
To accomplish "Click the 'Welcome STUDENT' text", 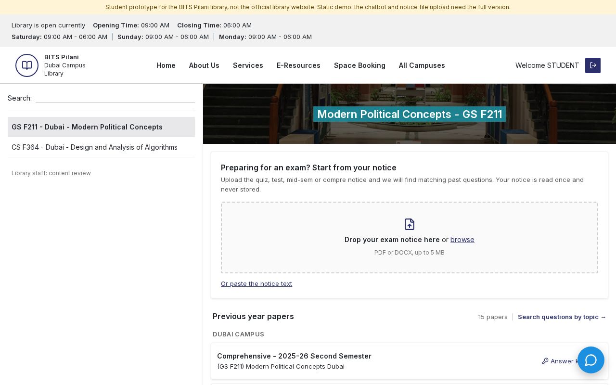I will pos(547,65).
